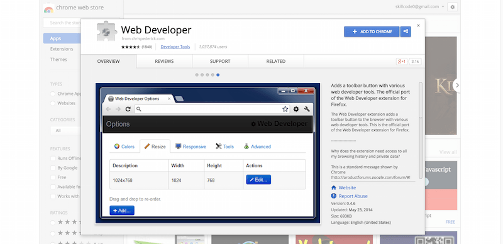Click the + Add... button in the screenshot
503x244 pixels.
point(122,211)
